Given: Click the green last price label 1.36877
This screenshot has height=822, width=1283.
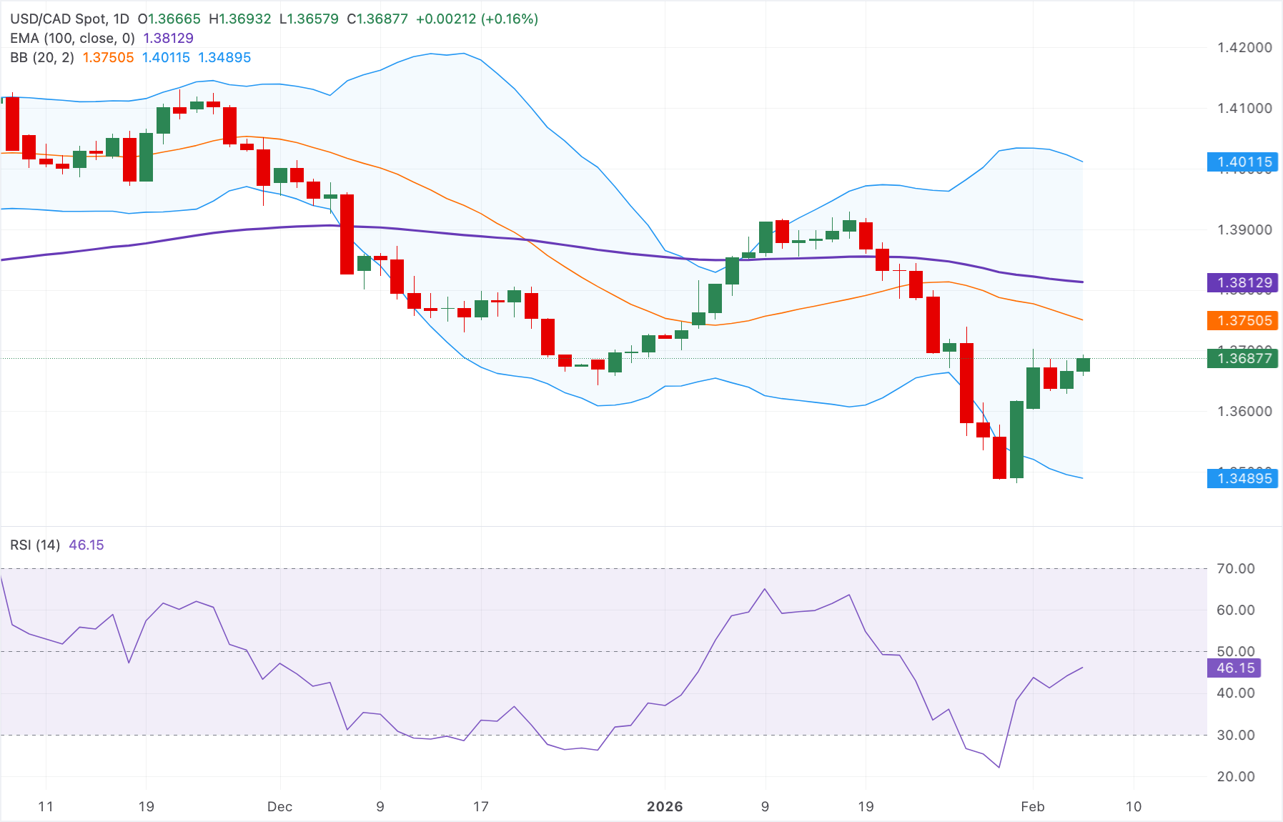Looking at the screenshot, I should (x=1244, y=359).
